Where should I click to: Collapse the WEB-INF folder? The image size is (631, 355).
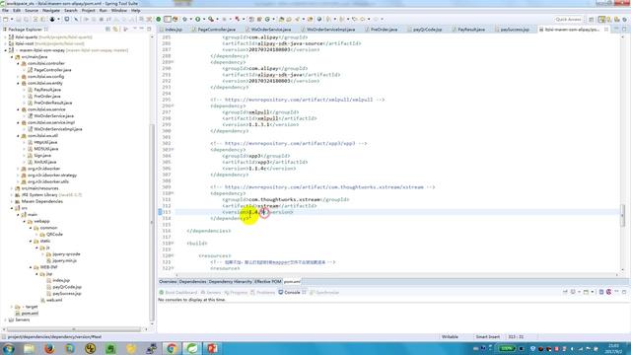pos(31,267)
